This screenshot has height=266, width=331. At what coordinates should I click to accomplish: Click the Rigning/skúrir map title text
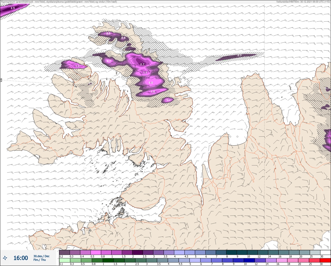point(59,2)
